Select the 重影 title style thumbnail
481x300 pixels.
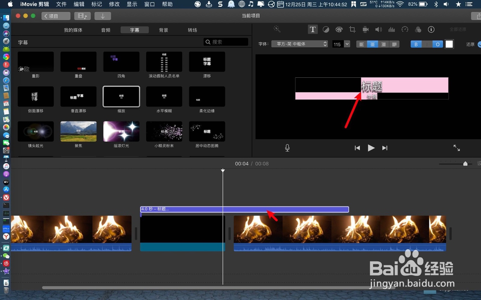tap(36, 61)
